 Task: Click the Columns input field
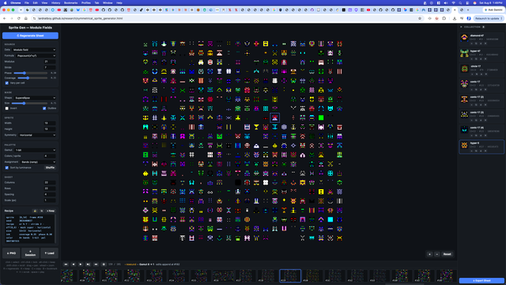[x=50, y=183]
